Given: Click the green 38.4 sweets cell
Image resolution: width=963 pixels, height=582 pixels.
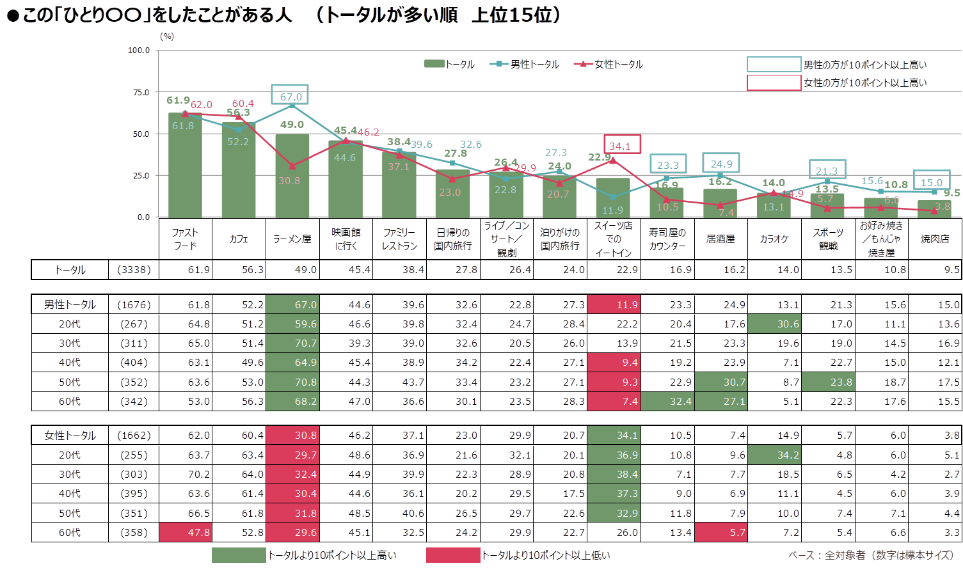Looking at the screenshot, I should 614,475.
